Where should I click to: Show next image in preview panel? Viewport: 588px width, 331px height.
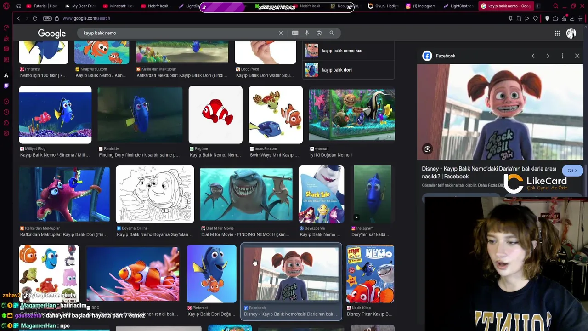[x=548, y=56]
